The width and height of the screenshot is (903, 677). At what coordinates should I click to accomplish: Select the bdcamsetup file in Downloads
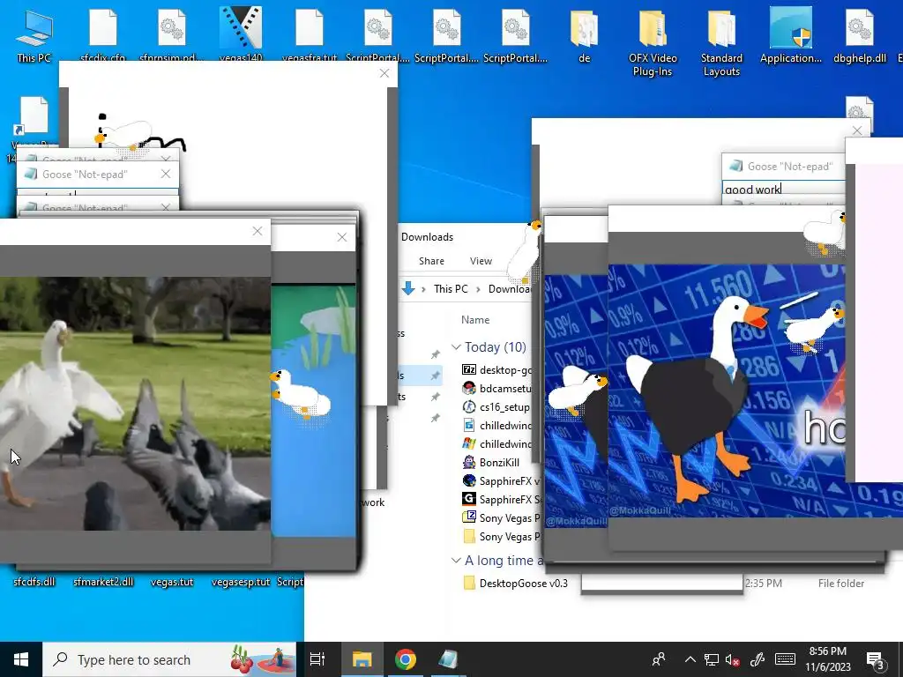[497, 388]
